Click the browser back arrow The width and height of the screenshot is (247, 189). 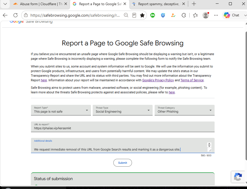coord(5,15)
